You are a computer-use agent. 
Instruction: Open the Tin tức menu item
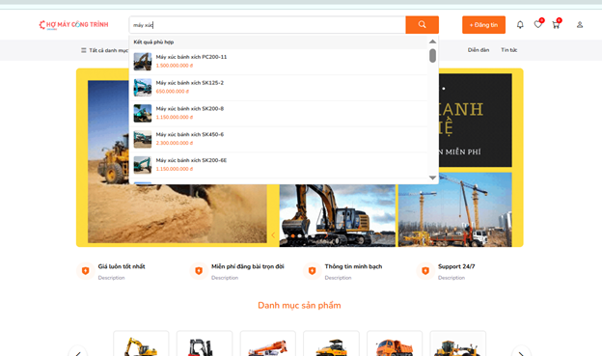[x=509, y=50]
